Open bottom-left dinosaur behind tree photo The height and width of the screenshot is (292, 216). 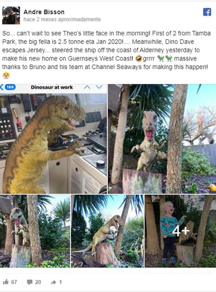pos(35,231)
